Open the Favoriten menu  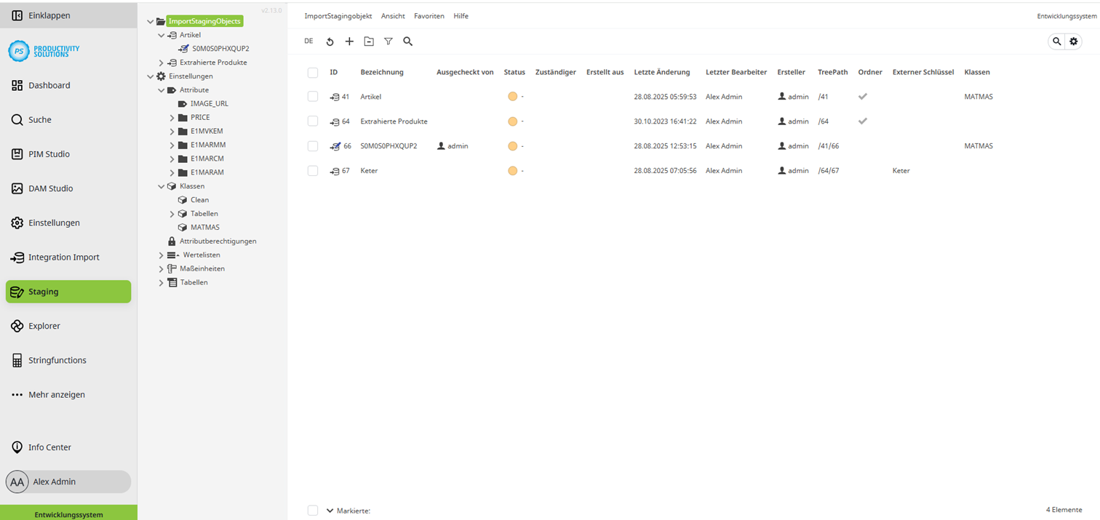[429, 15]
